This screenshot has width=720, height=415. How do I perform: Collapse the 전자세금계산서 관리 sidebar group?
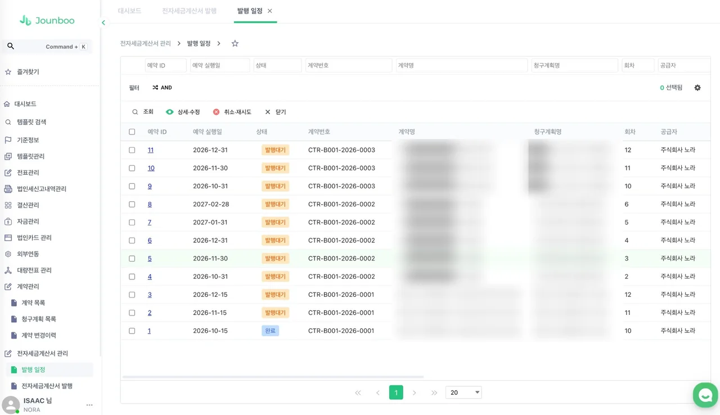coord(42,354)
